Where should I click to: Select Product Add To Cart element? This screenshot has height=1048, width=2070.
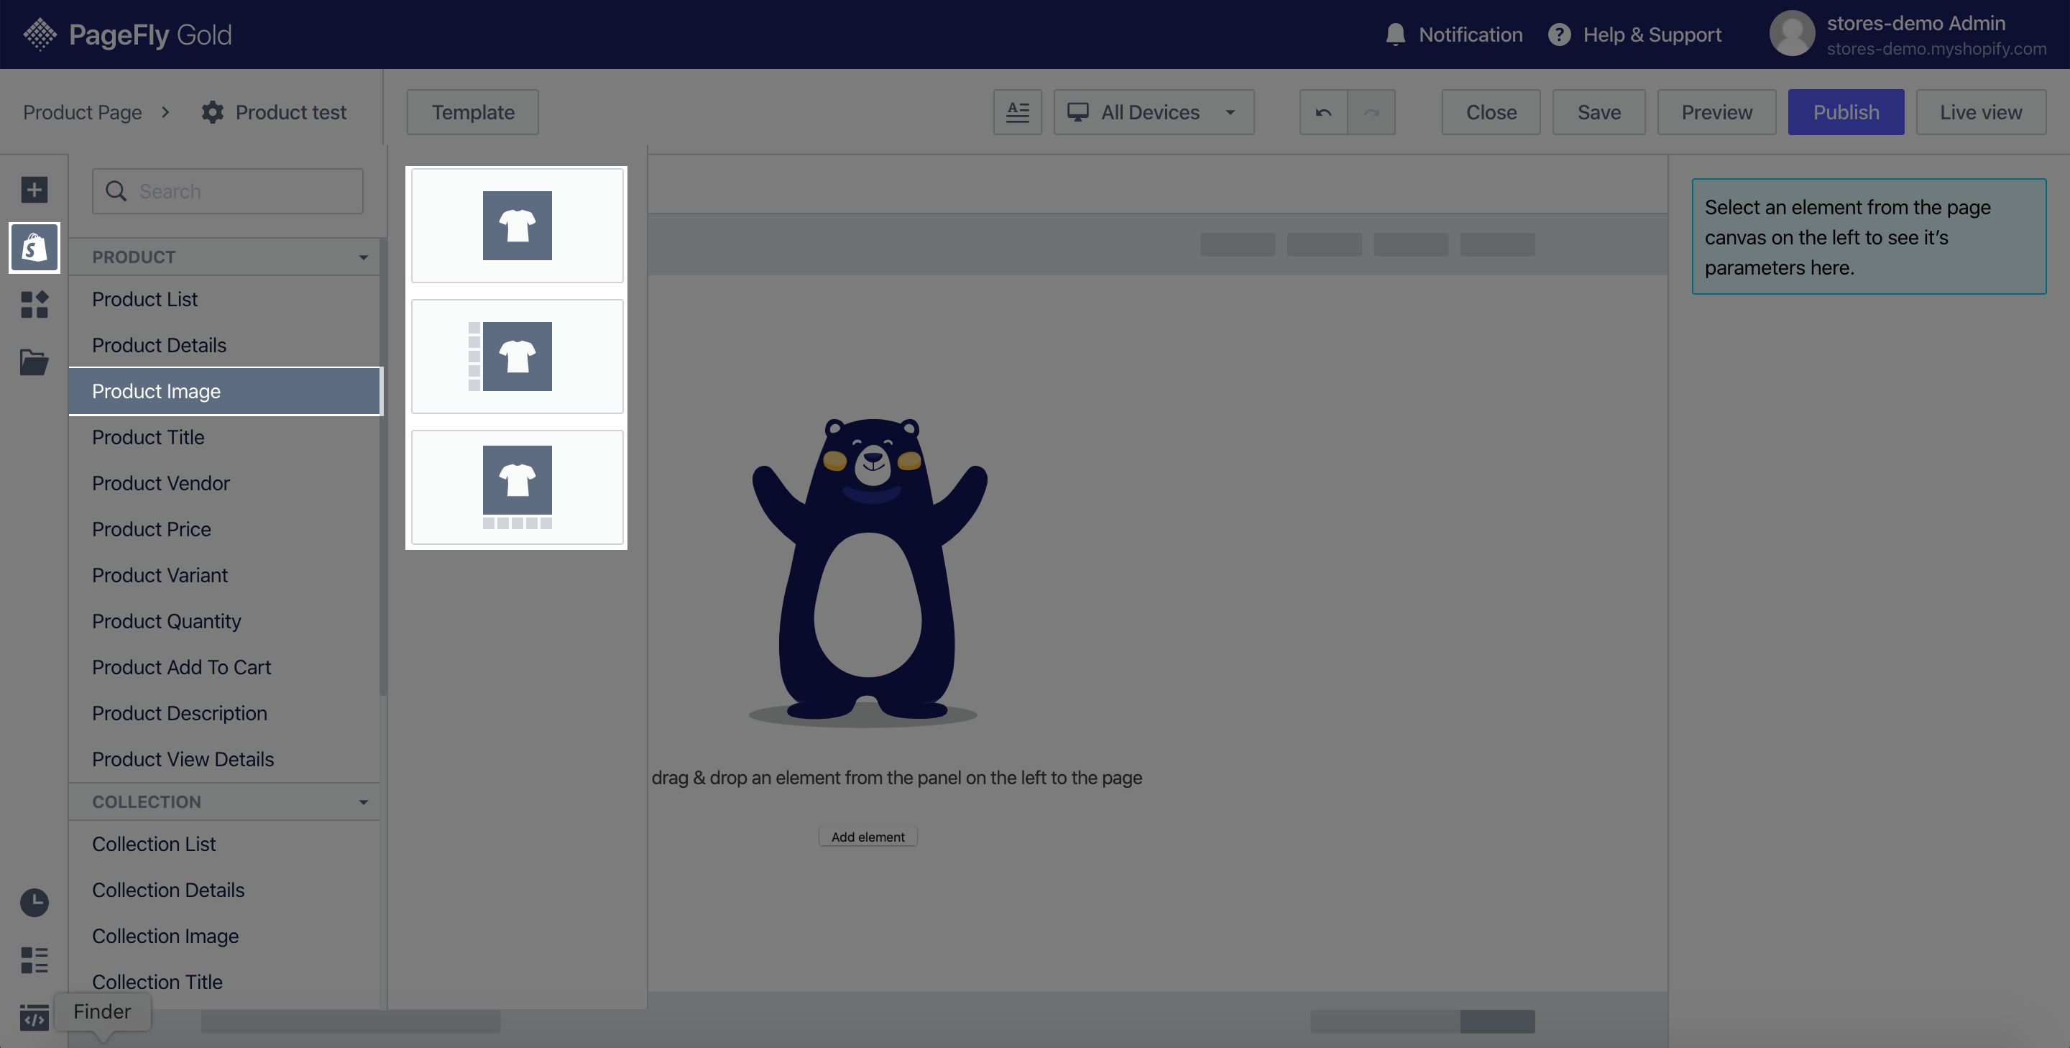click(224, 667)
